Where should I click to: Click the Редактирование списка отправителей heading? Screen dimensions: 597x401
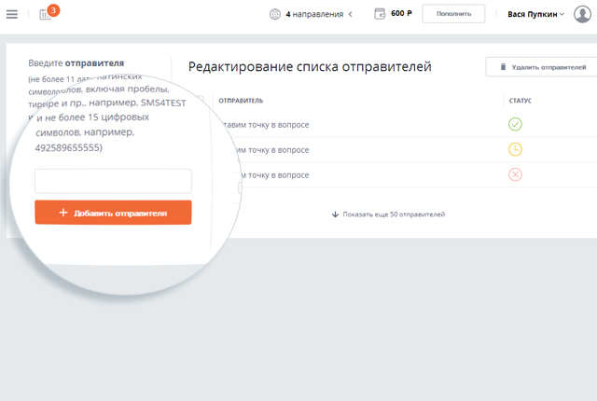310,66
